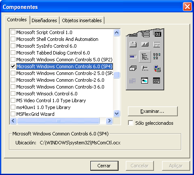Click the MsComCtl.ocx location path text
Screen dimensions: 194x175
80,143
